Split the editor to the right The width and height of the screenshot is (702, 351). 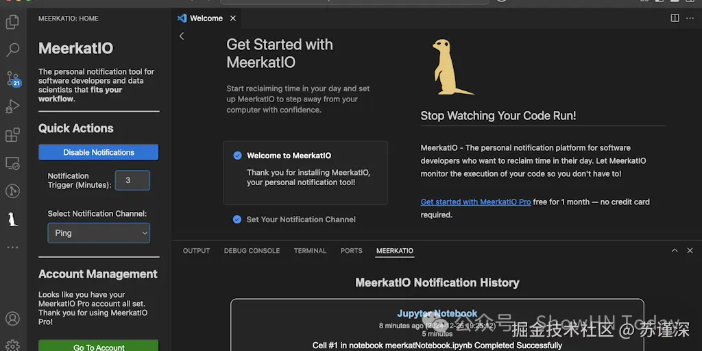tap(675, 18)
